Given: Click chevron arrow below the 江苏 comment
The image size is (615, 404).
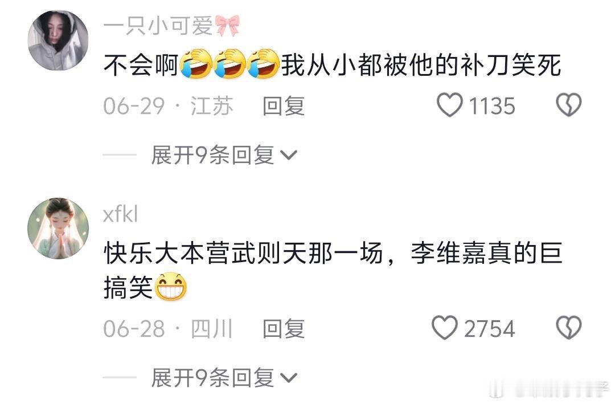Looking at the screenshot, I should [x=289, y=156].
